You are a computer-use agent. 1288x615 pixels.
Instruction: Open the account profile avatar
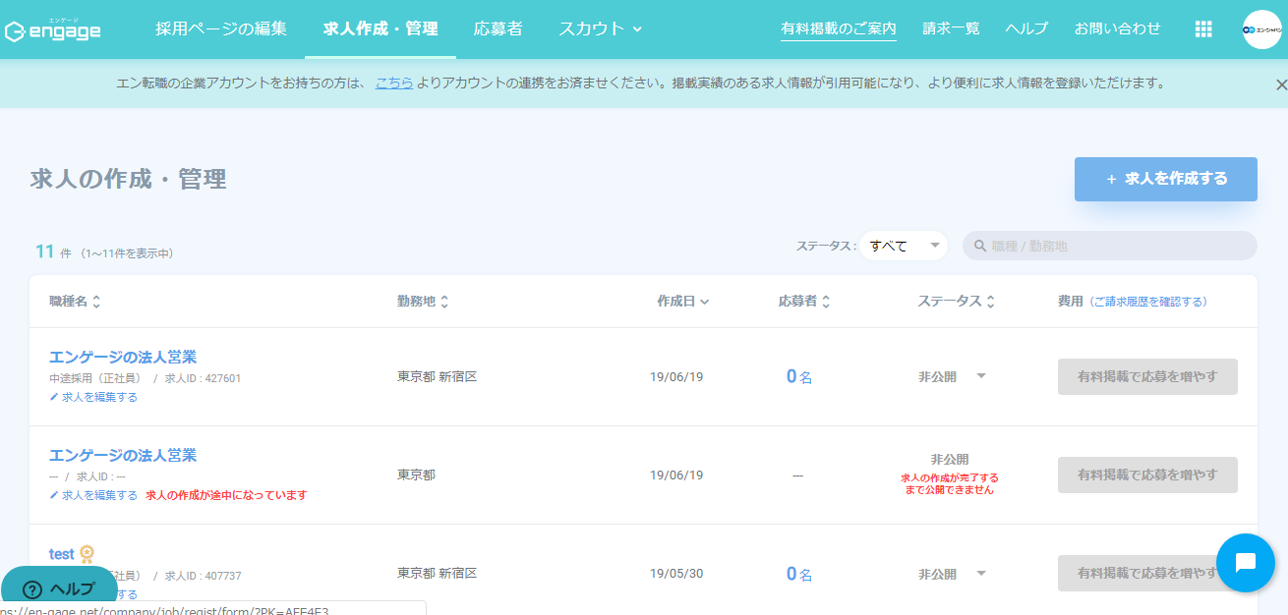(1262, 29)
